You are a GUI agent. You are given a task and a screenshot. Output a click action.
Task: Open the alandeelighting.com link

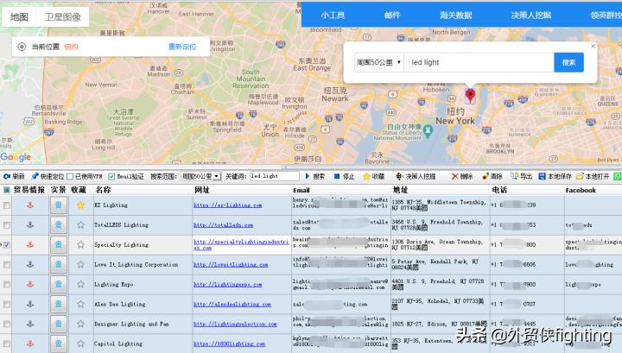232,305
